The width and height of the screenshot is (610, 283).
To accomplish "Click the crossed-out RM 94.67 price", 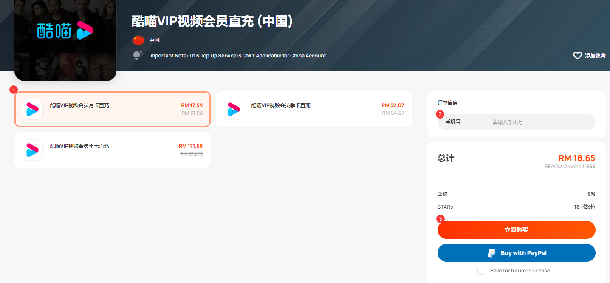I will click(x=393, y=113).
